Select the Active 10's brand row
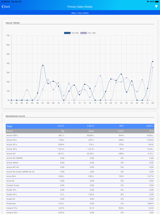The height and width of the screenshot is (214, 160). [80, 140]
